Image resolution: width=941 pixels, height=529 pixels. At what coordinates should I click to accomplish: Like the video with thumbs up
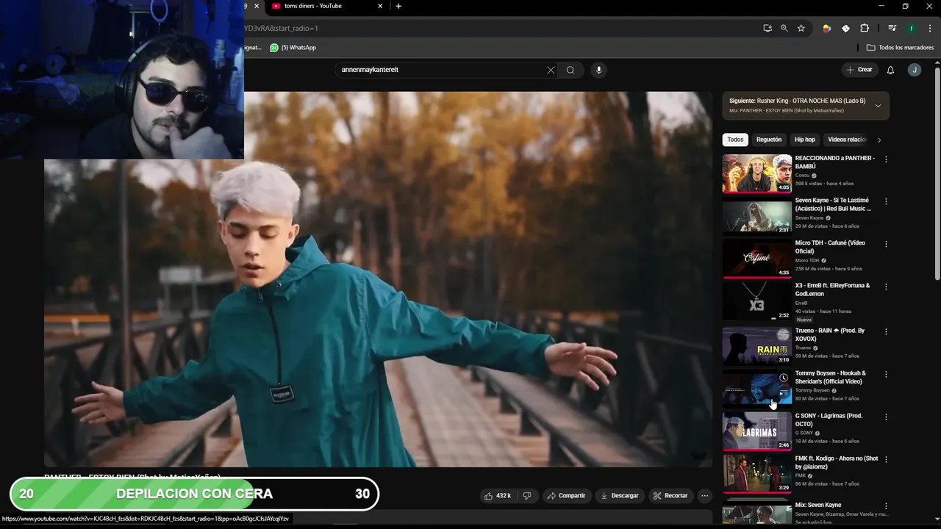498,496
